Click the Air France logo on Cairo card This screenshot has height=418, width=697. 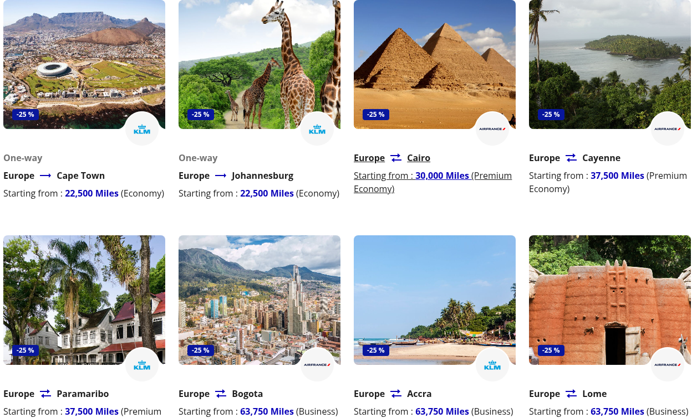tap(492, 129)
